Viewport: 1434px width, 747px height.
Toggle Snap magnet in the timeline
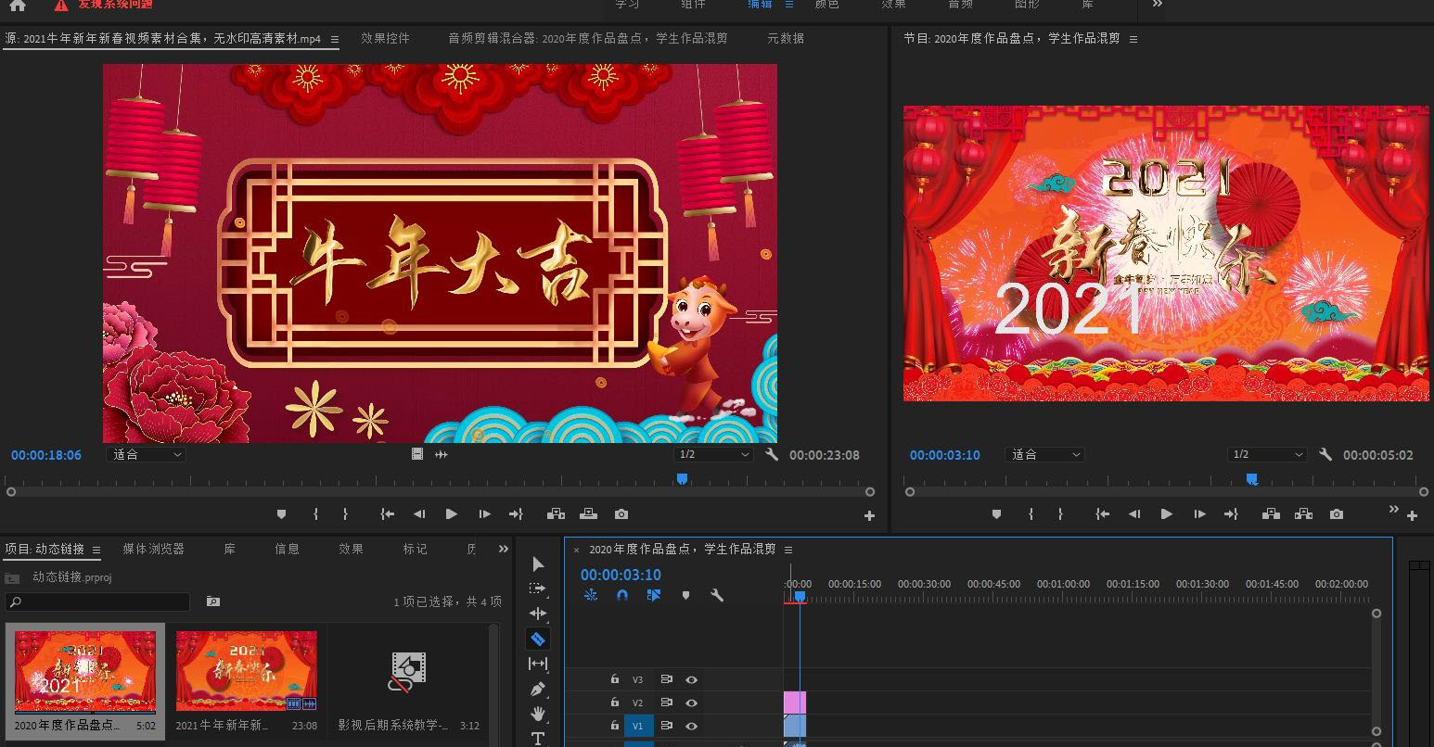tap(622, 595)
